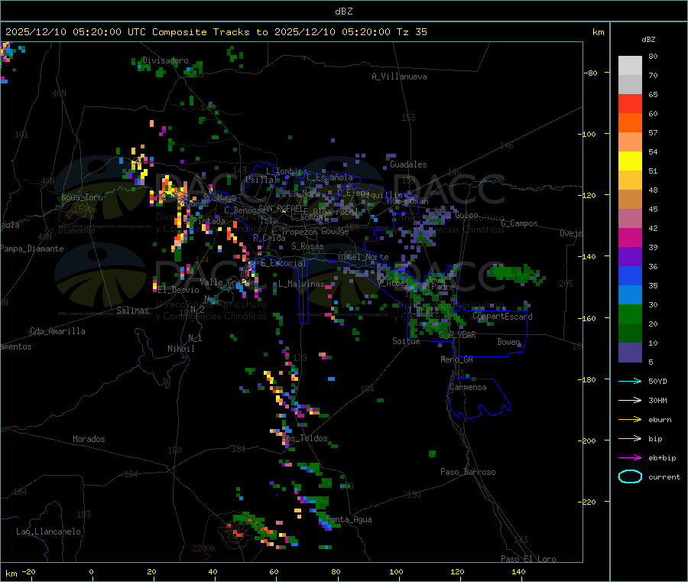688x582 pixels.
Task: Click the 'Morados' map label
Action: point(89,439)
